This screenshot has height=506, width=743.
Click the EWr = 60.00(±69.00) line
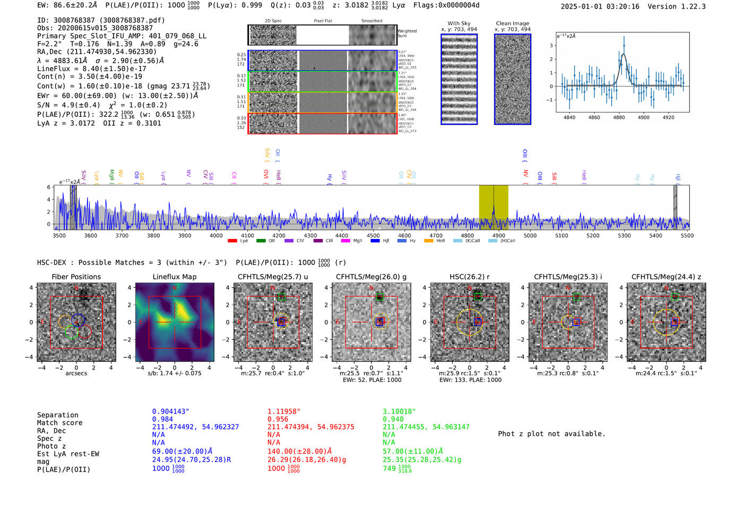point(117,96)
